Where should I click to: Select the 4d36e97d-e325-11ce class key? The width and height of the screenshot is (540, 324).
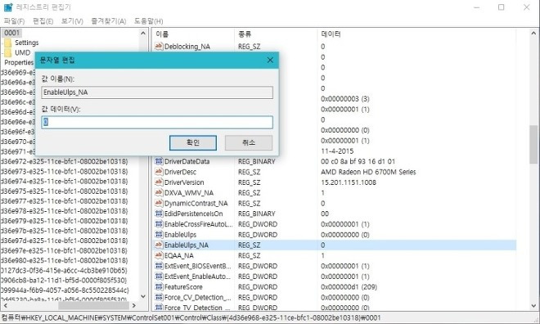pos(65,241)
